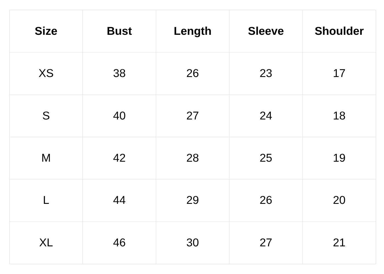Click length value 30 for XL

click(193, 243)
